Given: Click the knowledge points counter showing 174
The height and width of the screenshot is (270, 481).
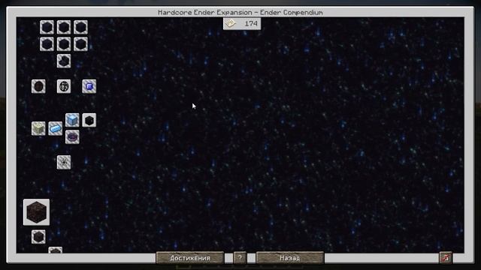Looking at the screenshot, I should click(242, 23).
